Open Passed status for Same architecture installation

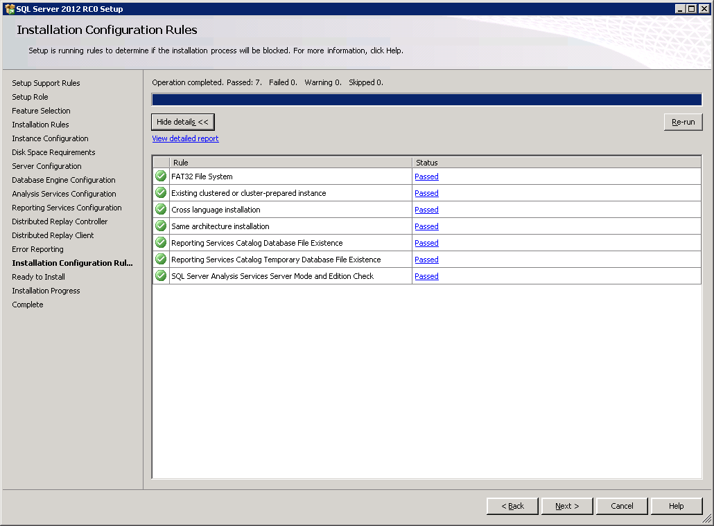pyautogui.click(x=426, y=226)
